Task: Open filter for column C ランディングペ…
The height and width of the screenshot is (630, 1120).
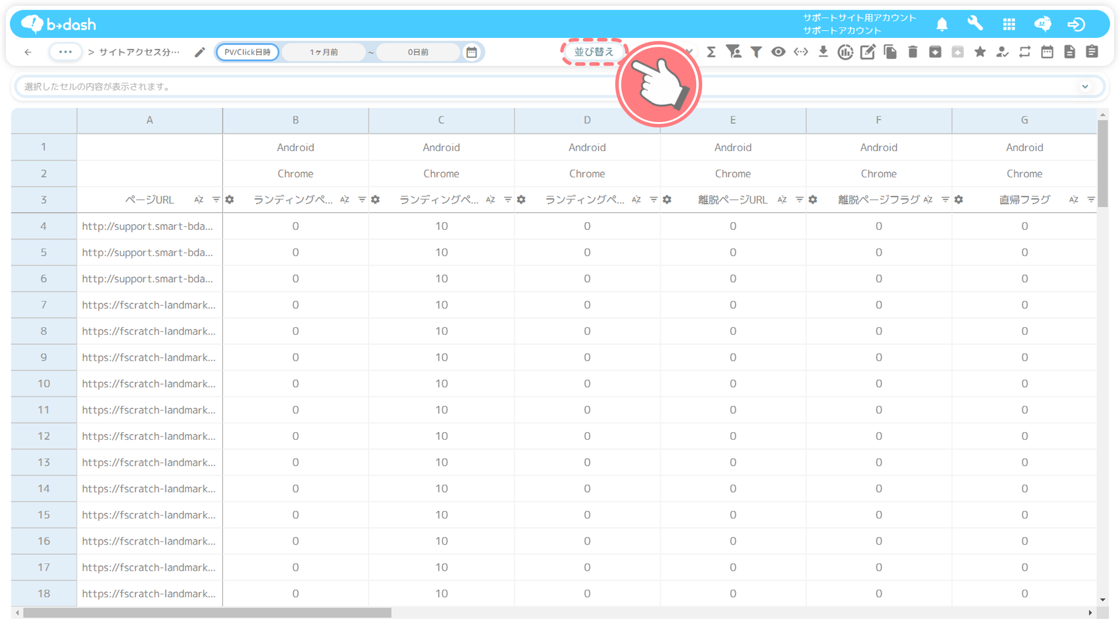Action: pos(507,200)
